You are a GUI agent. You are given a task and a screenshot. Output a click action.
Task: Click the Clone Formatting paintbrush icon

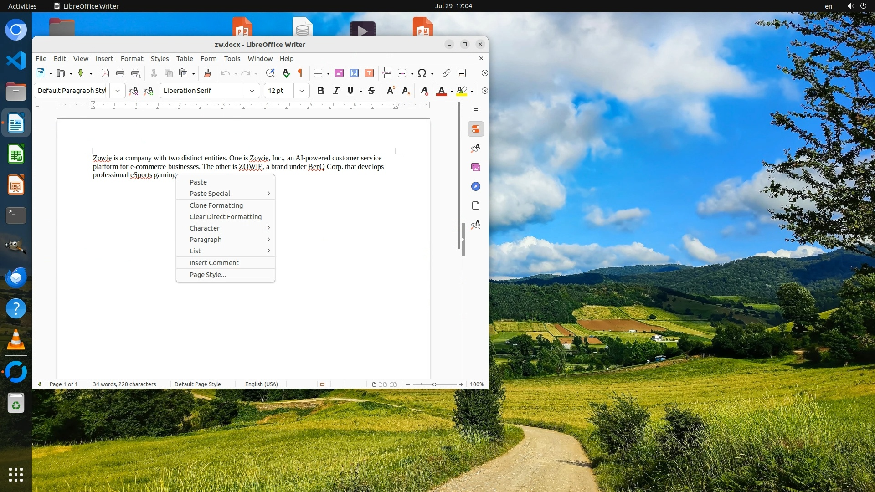(x=207, y=73)
